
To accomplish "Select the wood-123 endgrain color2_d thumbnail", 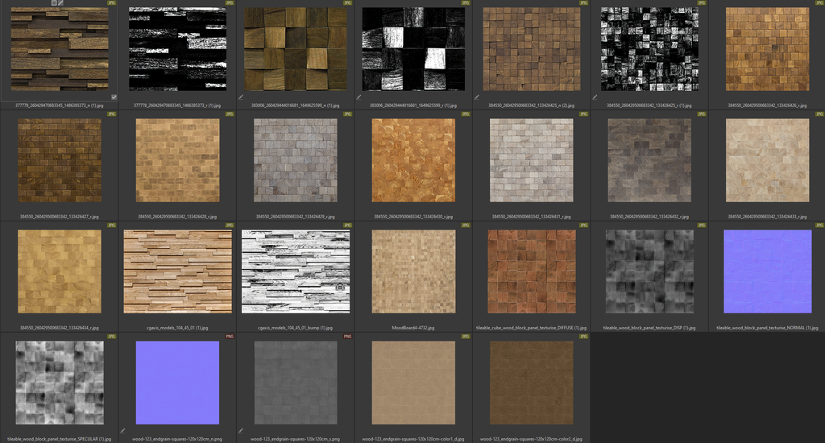I will click(531, 383).
